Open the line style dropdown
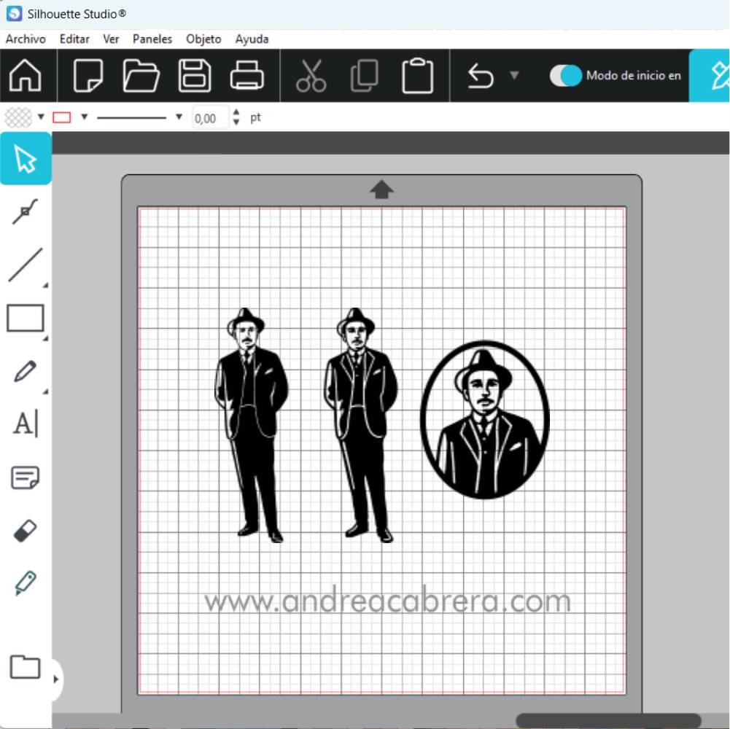 click(x=179, y=117)
